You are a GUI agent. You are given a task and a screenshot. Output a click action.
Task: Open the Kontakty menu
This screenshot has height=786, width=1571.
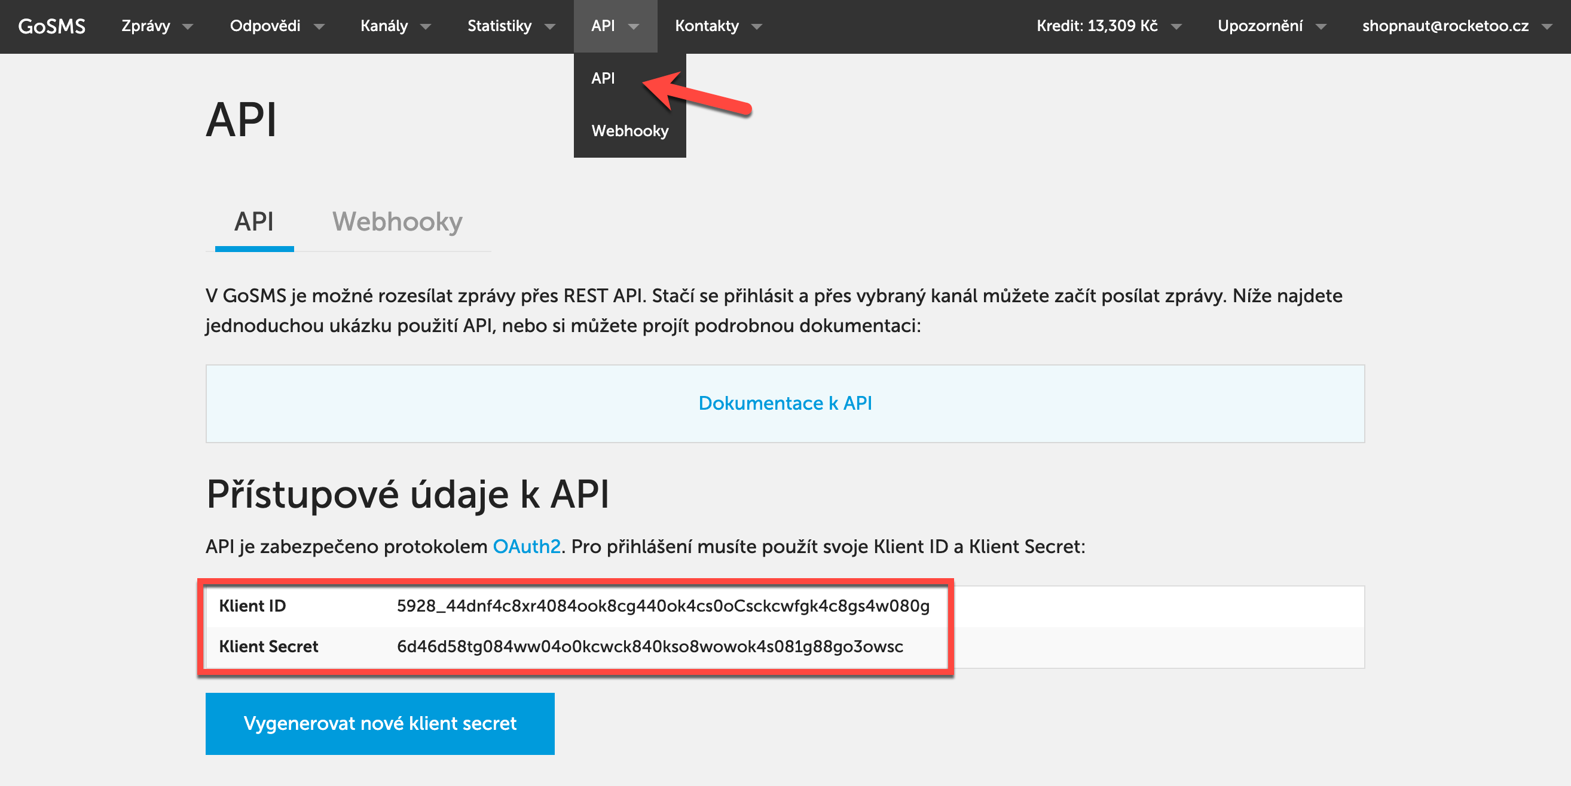click(707, 26)
